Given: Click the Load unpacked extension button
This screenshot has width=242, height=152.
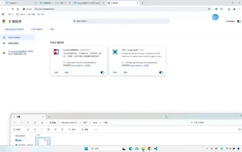Looking at the screenshot, I should [x=14, y=29].
